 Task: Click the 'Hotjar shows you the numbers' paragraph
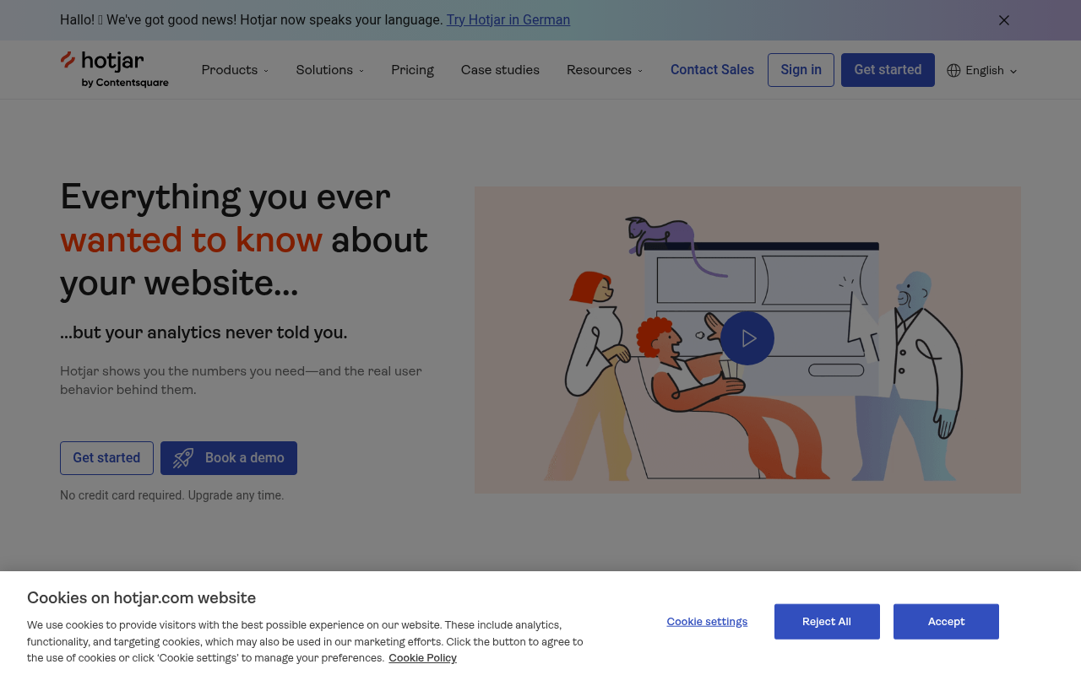(x=241, y=381)
